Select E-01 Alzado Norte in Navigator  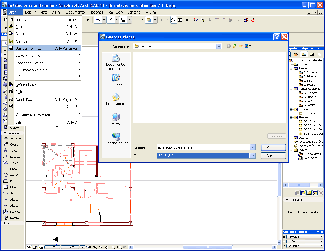click(313, 121)
